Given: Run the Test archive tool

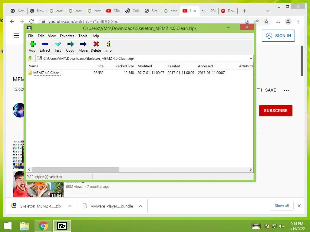Looking at the screenshot, I should click(58, 47).
